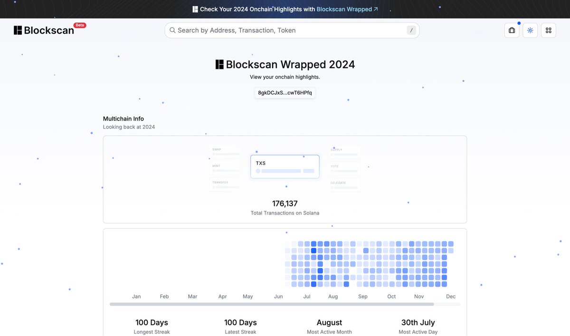Click the Jan month label on heatmap
The height and width of the screenshot is (336, 570).
[x=136, y=297]
